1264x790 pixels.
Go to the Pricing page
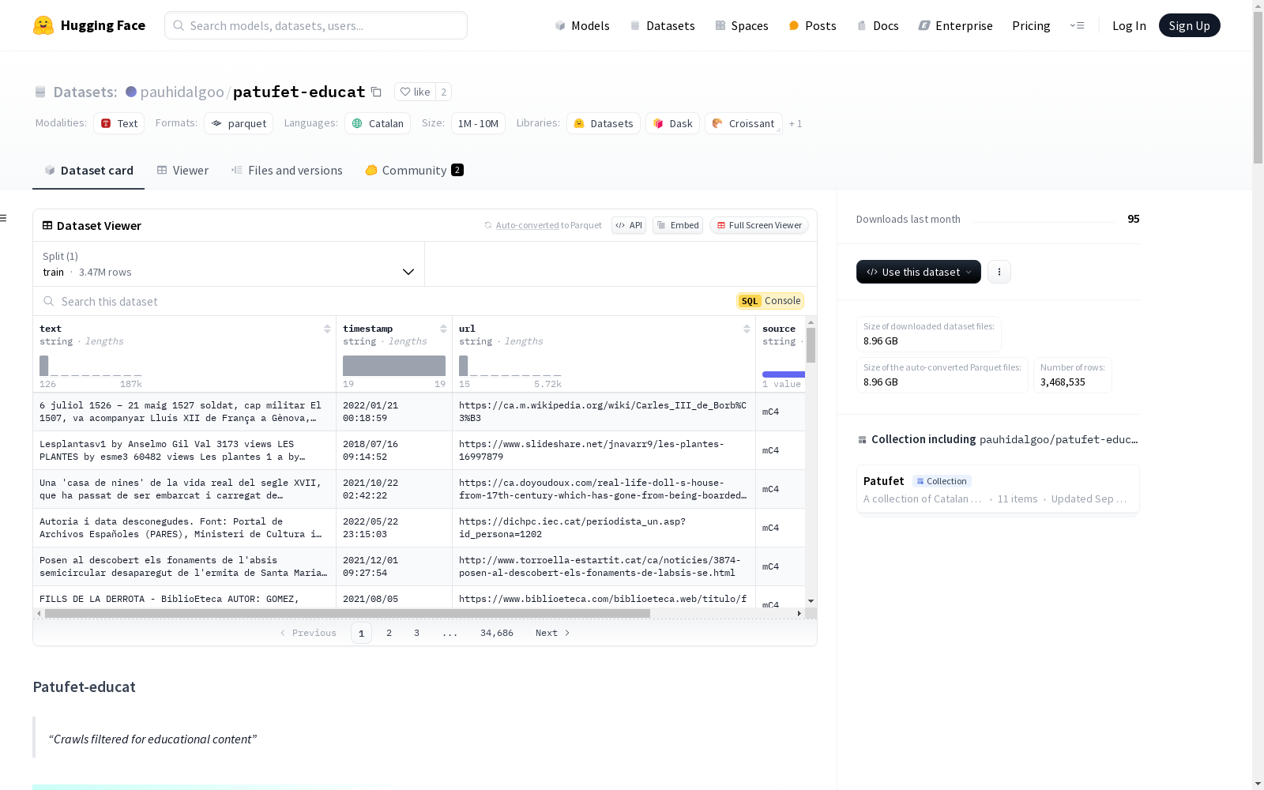(1031, 25)
